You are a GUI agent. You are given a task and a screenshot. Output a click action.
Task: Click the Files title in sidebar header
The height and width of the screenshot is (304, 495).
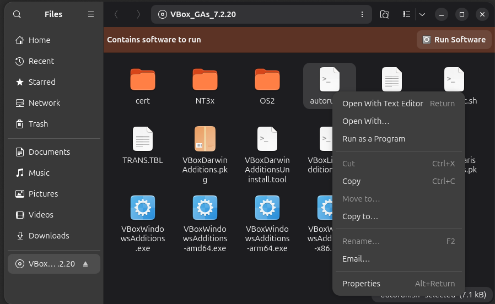53,14
